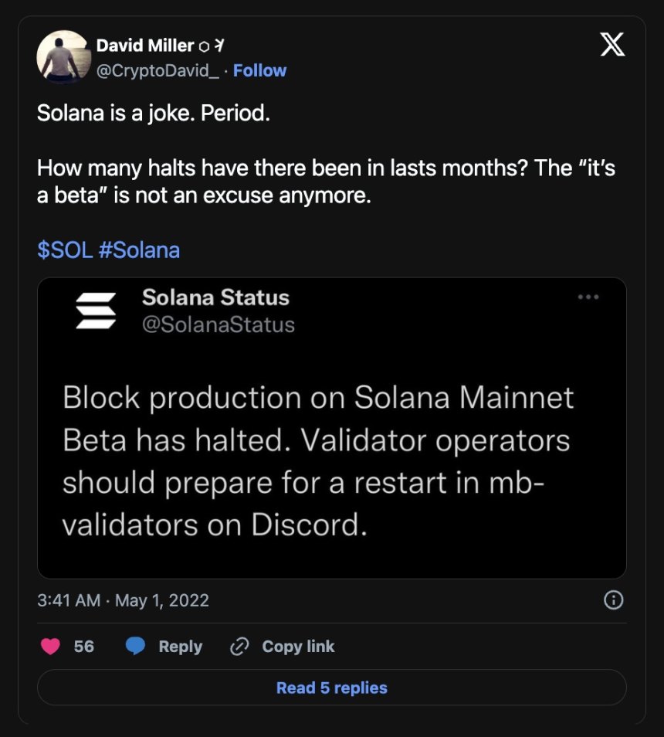Open the three-dot menu in quoted tweet
Screen dimensions: 664x737
pyautogui.click(x=588, y=297)
